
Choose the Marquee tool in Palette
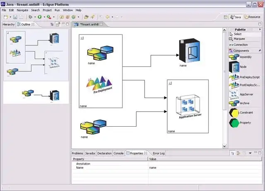245,39
